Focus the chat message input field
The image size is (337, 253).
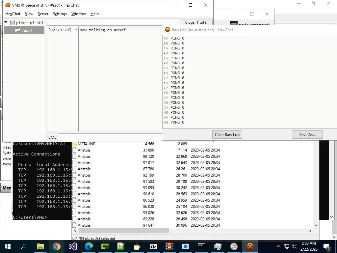pos(110,137)
